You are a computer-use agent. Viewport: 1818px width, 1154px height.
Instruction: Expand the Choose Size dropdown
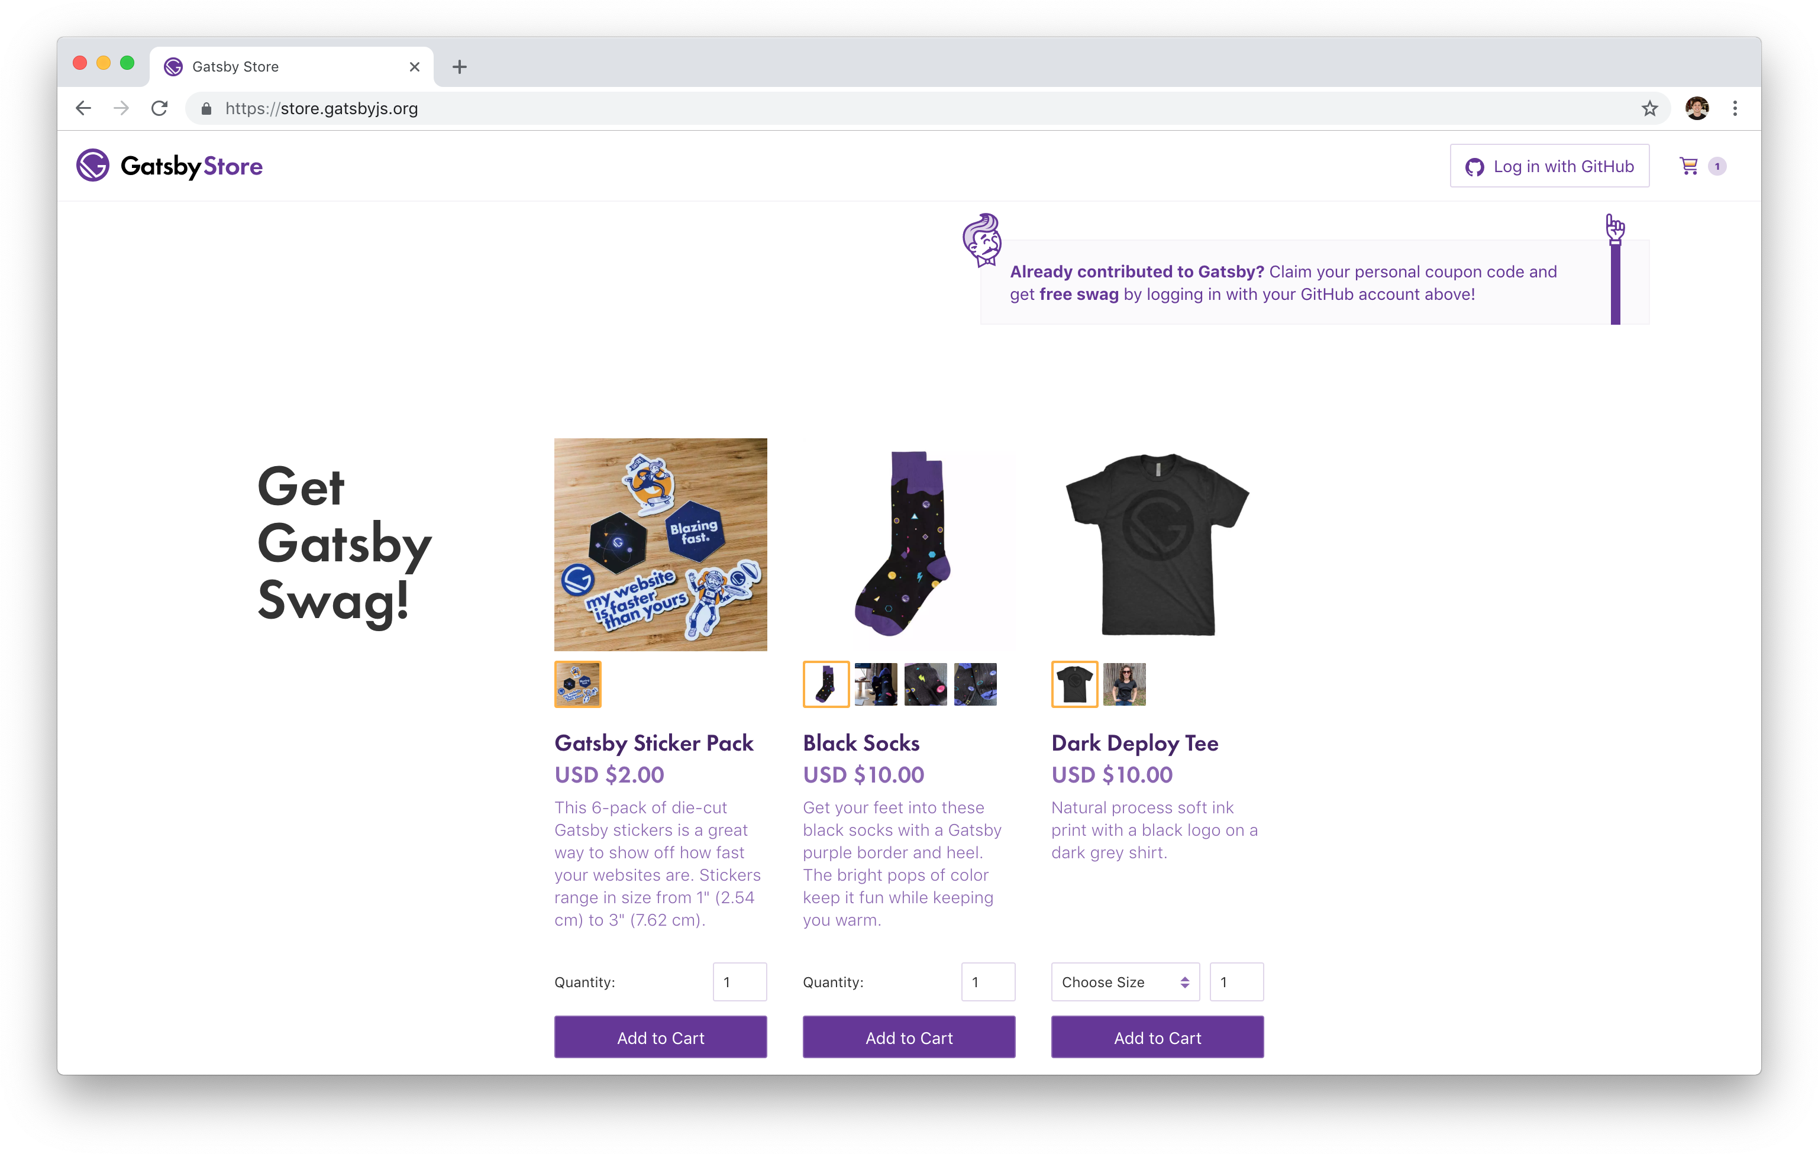point(1125,982)
